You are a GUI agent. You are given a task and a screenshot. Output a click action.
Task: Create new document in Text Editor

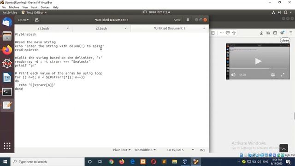pos(37,20)
